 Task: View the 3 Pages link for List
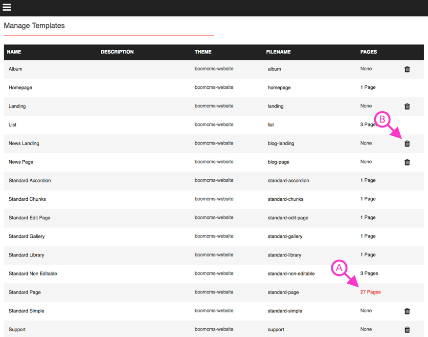pos(368,125)
